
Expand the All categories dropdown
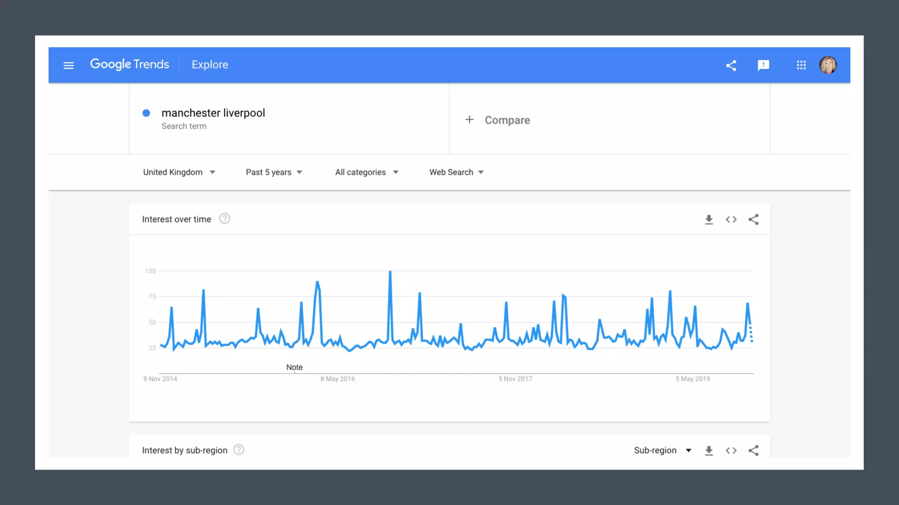[x=367, y=172]
